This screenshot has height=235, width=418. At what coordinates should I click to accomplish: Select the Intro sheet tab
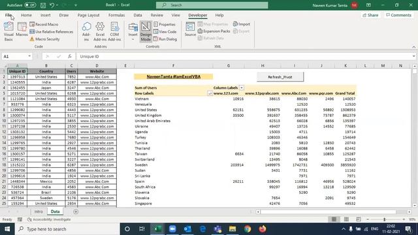tap(39, 211)
